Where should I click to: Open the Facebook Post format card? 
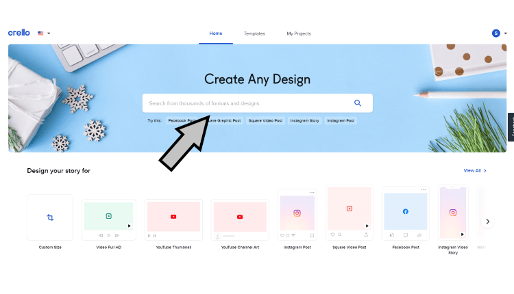(x=405, y=213)
